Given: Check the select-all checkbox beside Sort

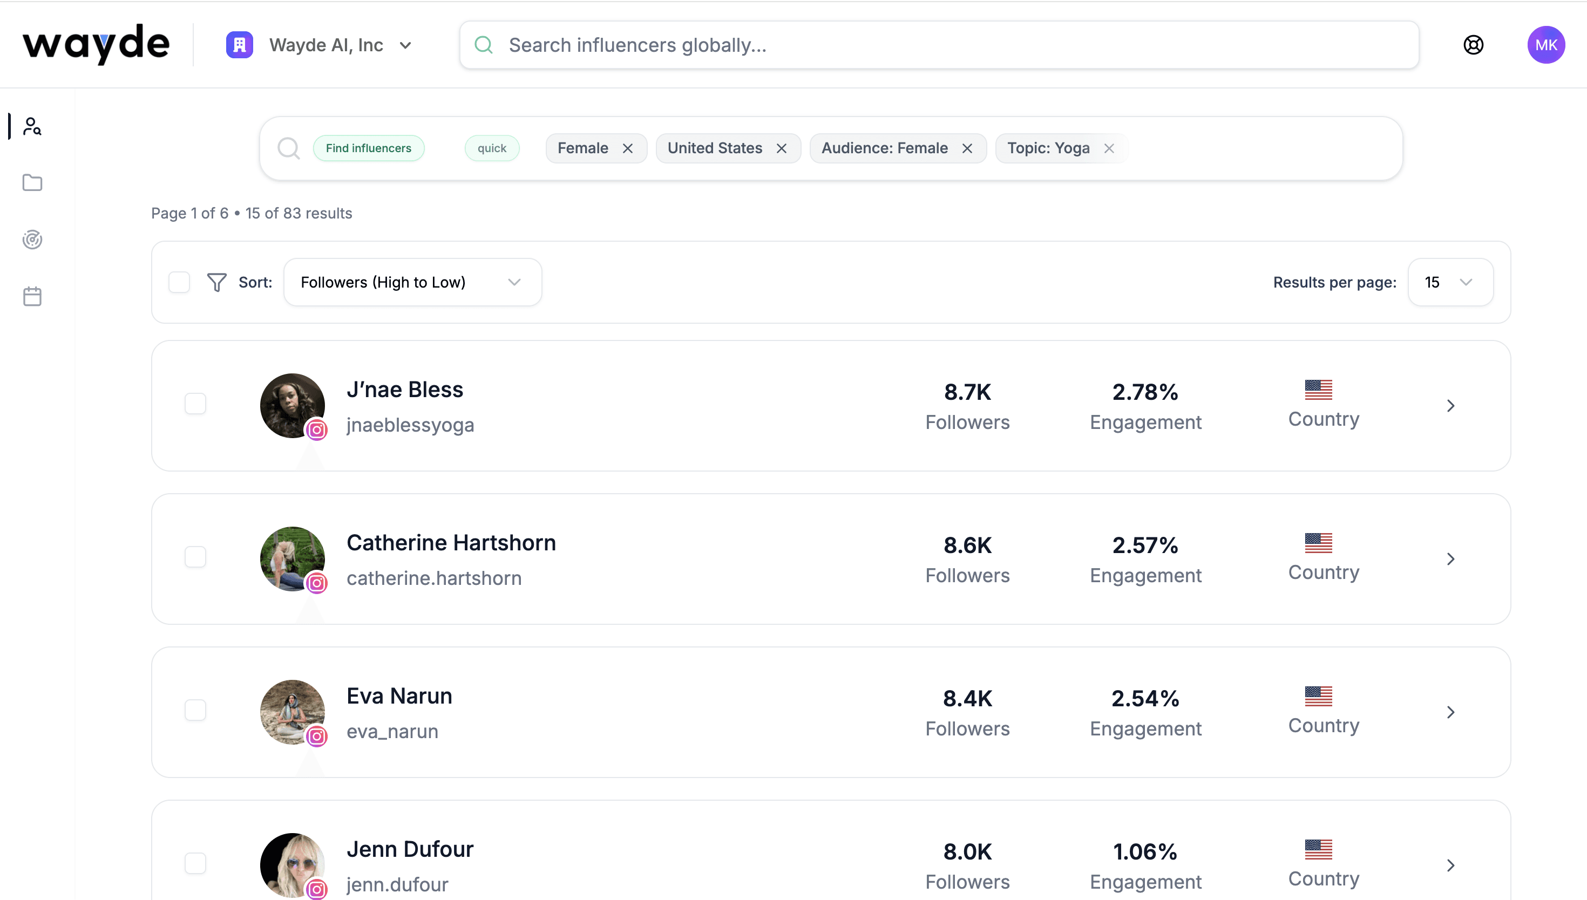Looking at the screenshot, I should (x=179, y=283).
